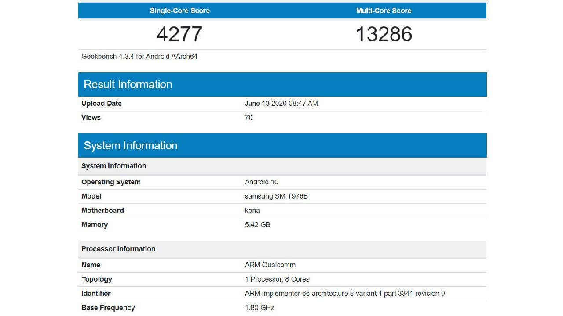
Task: Select the June 13 2020 upload date value
Action: point(281,104)
